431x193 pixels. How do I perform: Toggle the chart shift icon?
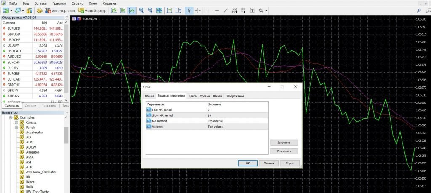point(178,10)
